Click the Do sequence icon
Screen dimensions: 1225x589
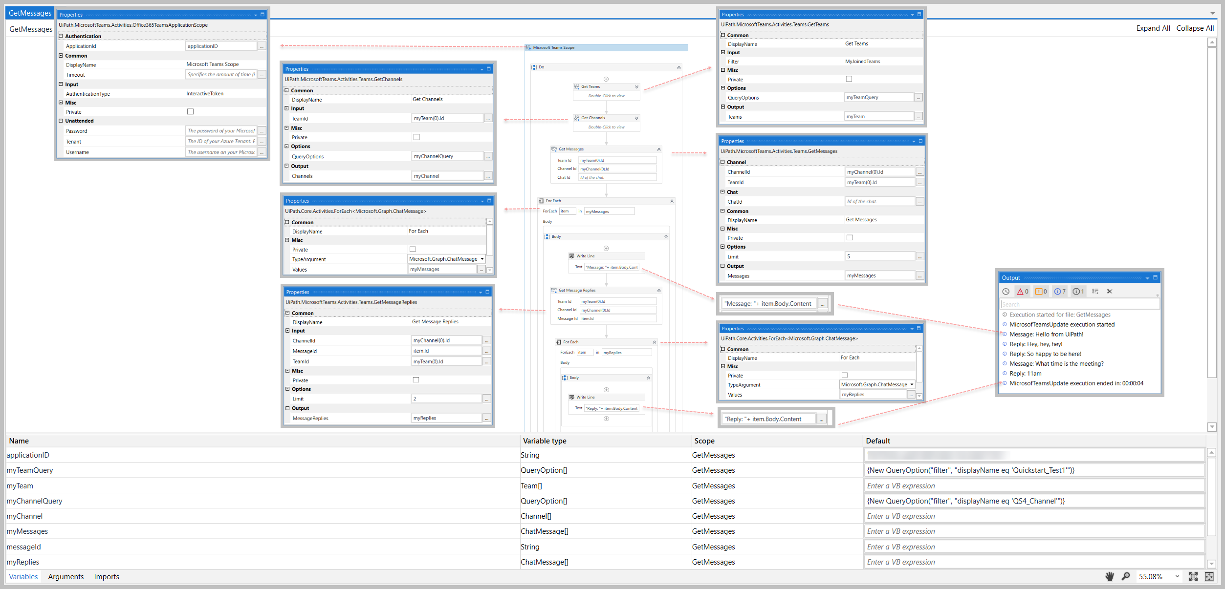(534, 67)
